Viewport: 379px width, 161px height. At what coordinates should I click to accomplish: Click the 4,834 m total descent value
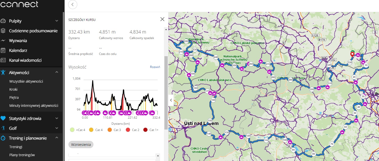click(138, 32)
